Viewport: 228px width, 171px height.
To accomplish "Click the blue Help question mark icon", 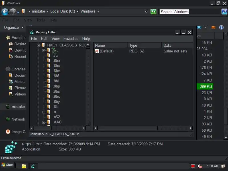I will (x=221, y=27).
